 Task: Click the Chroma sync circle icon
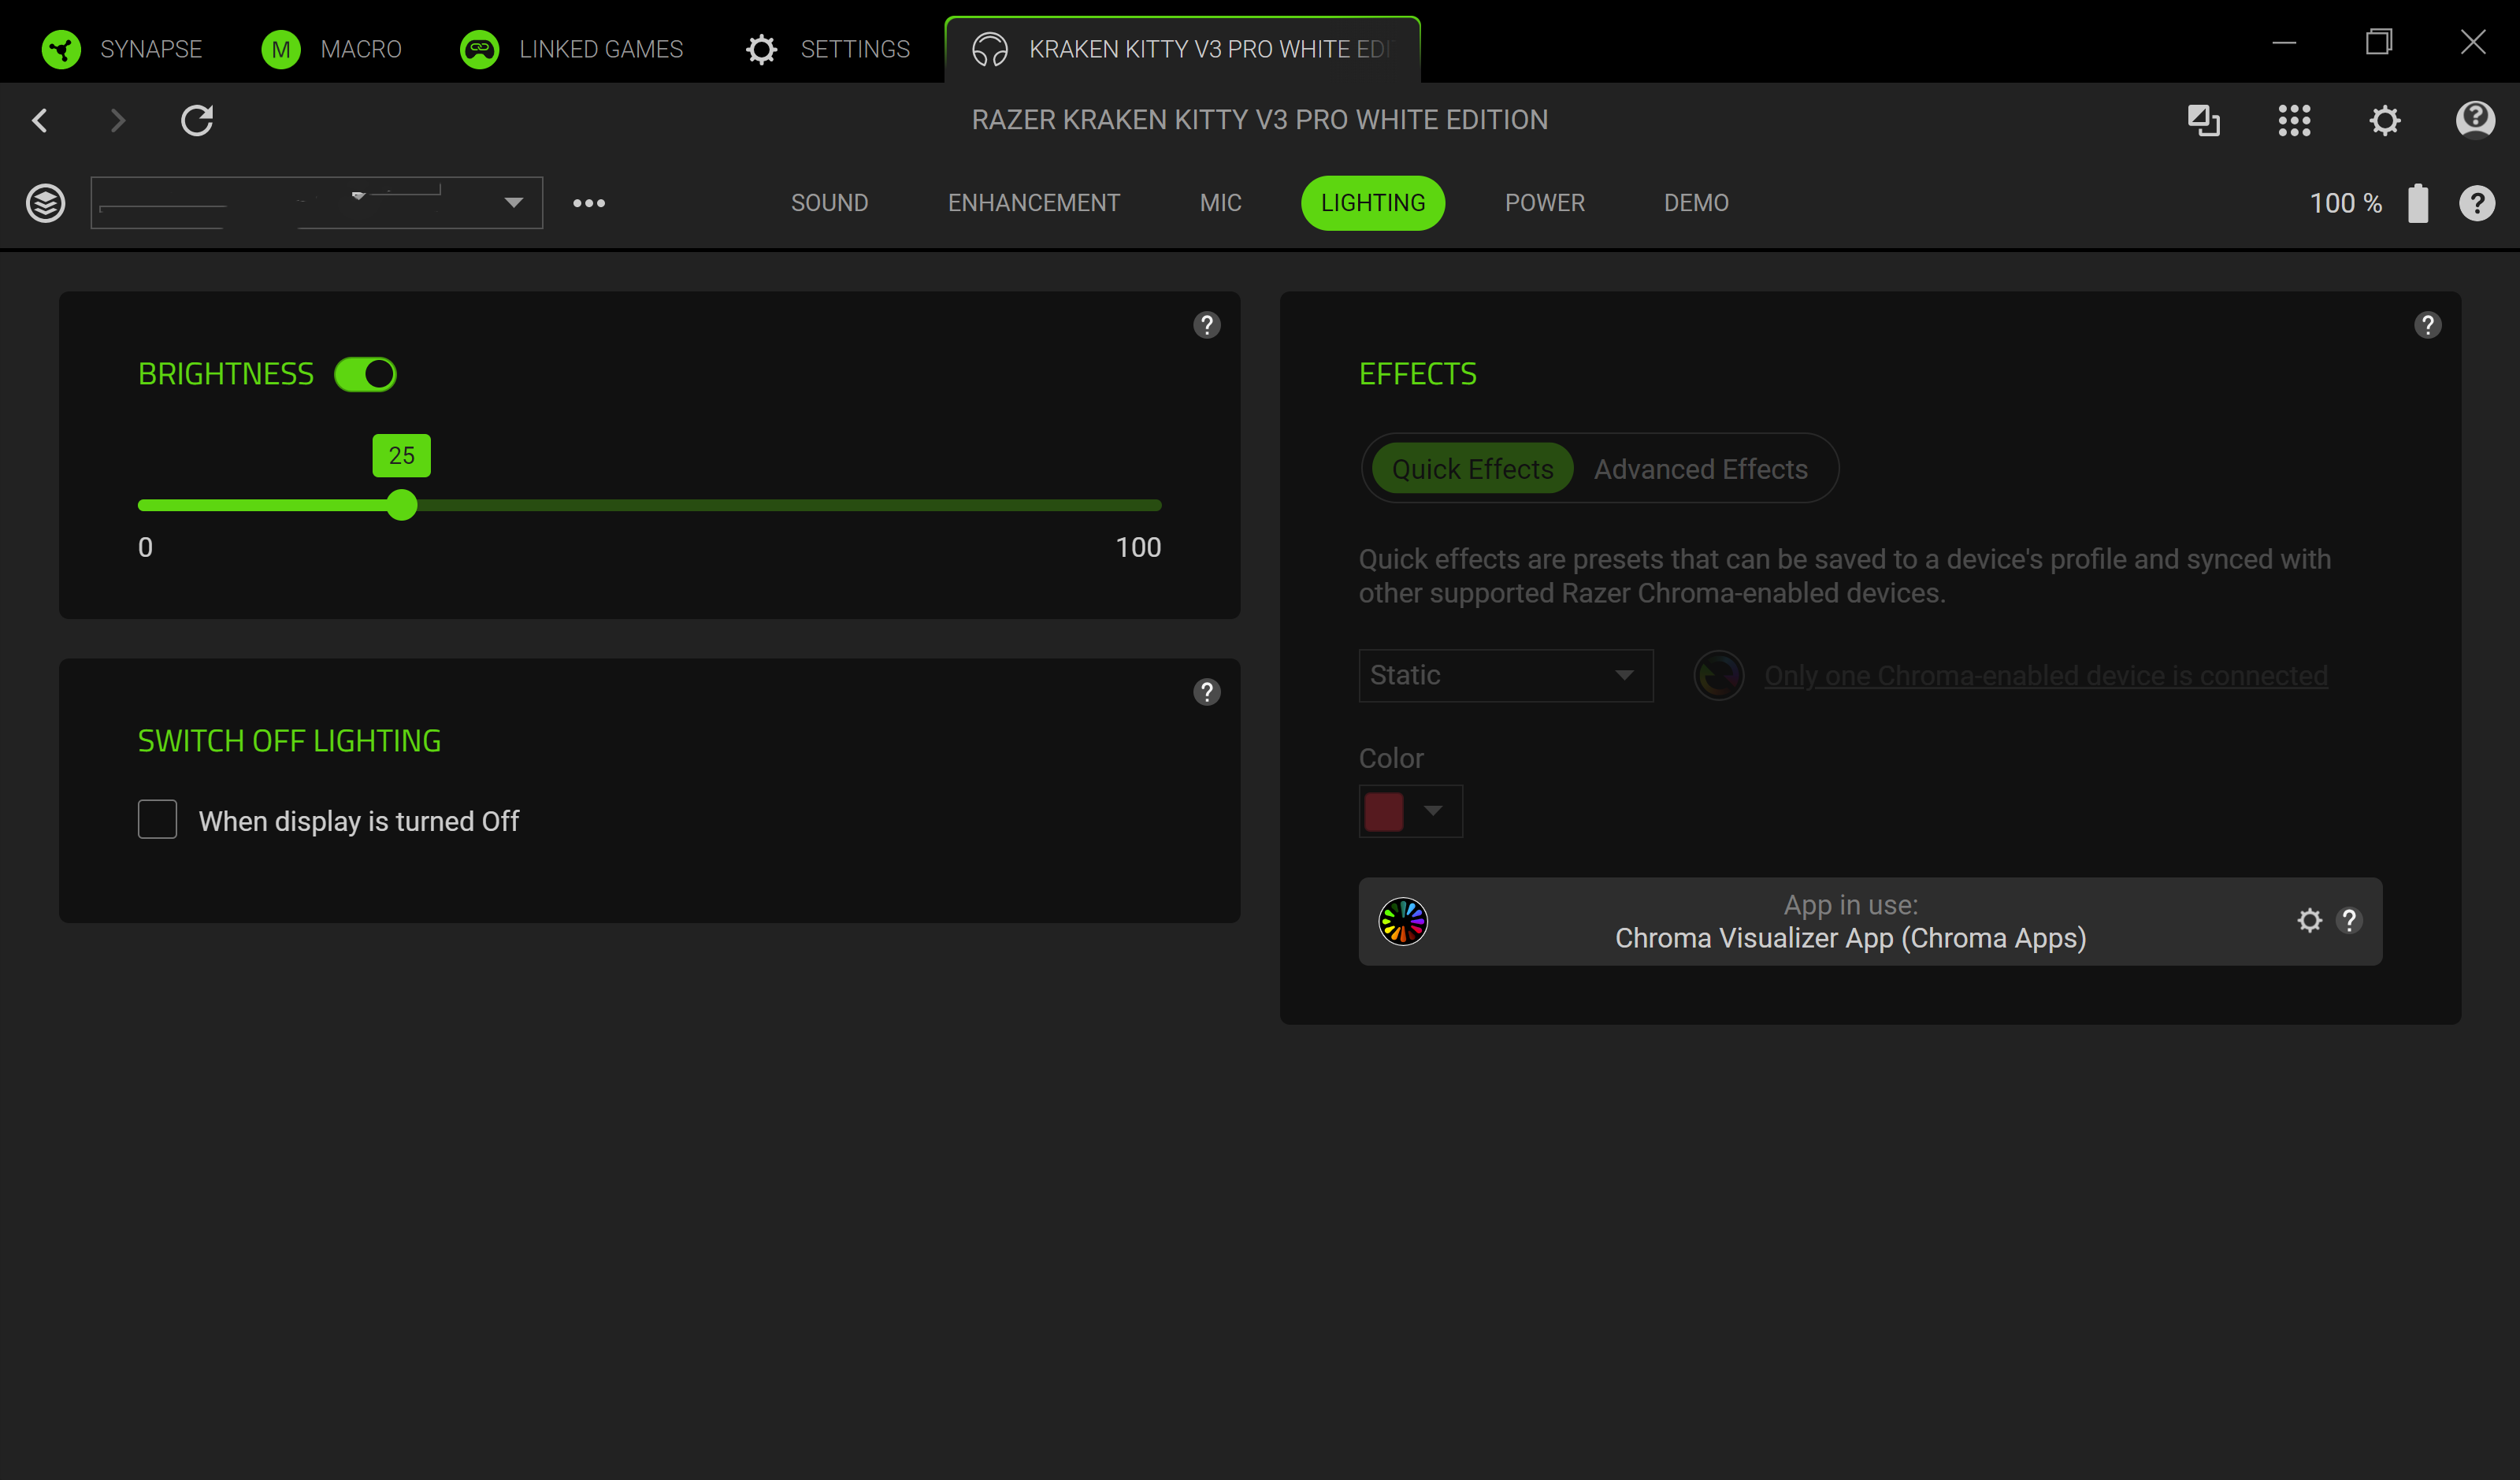[1719, 675]
